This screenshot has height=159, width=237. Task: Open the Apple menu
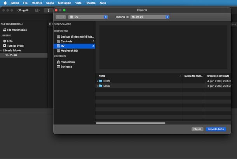(x=5, y=3)
